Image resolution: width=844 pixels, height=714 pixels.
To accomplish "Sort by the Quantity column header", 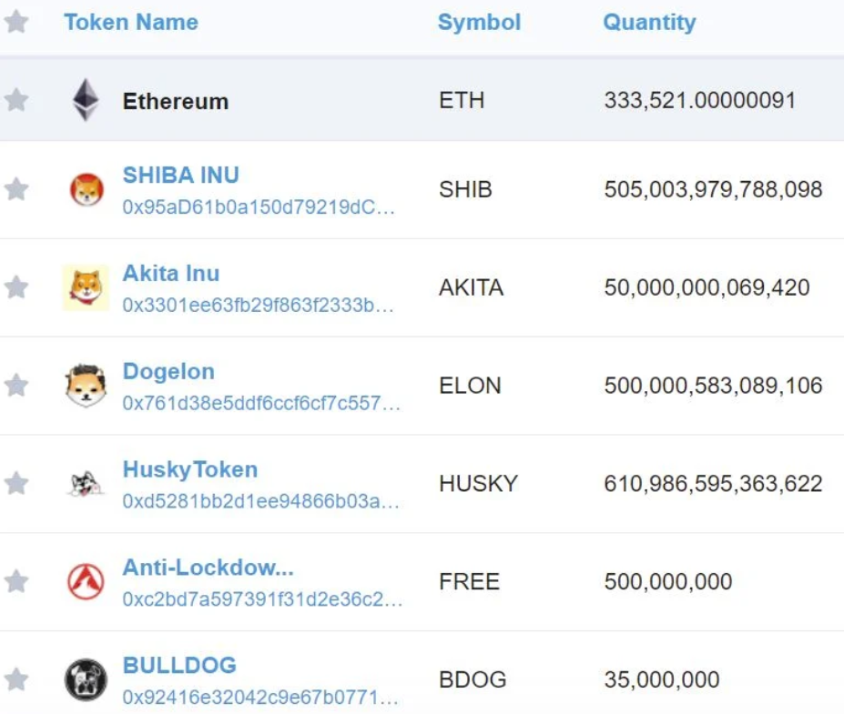I will click(x=649, y=23).
